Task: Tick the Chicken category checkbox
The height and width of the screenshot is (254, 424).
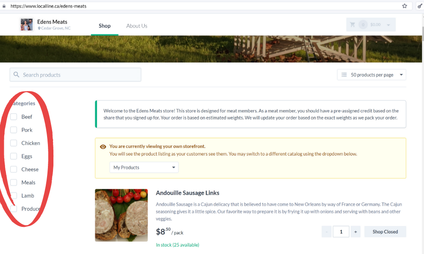Action: pyautogui.click(x=14, y=143)
